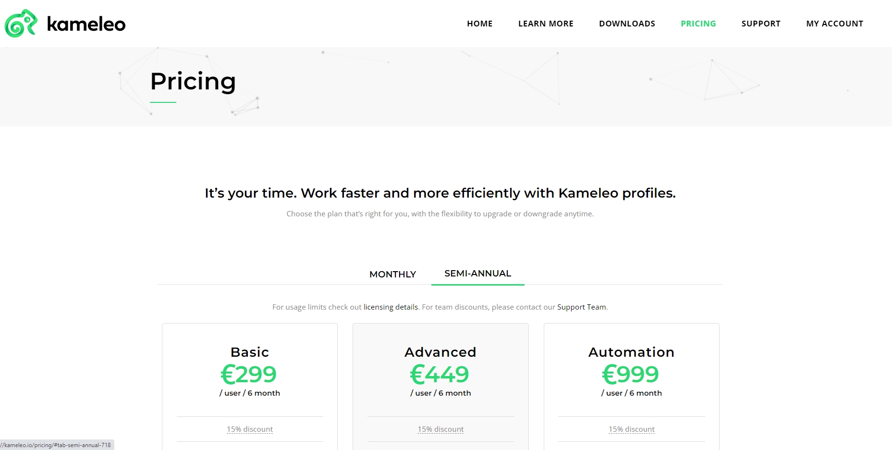
Task: Click the €299 Basic price
Action: pos(249,375)
